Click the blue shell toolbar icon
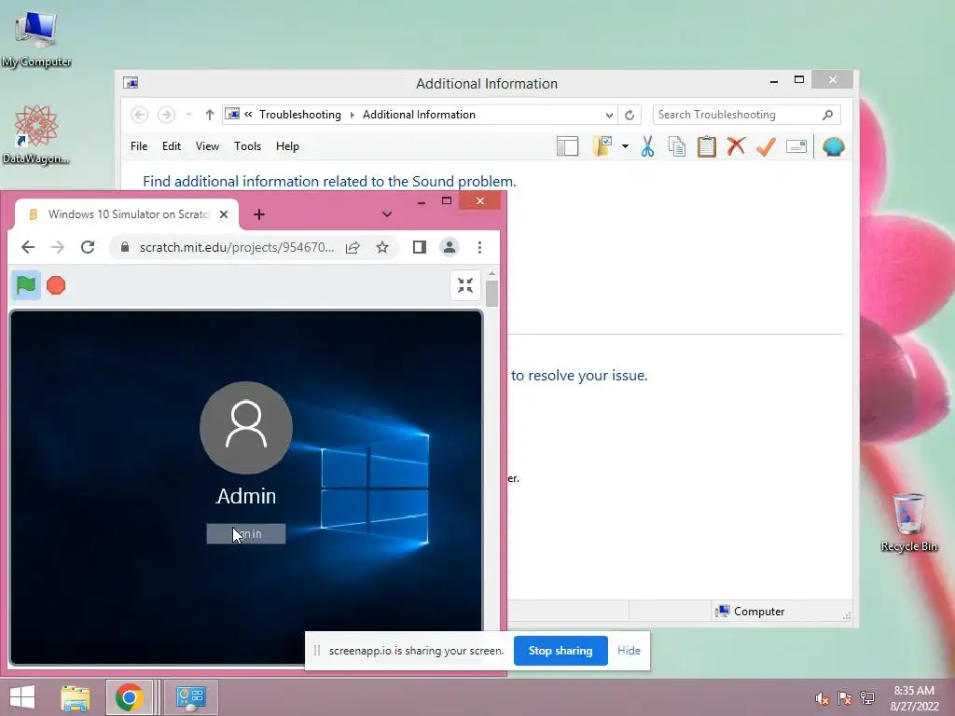 (x=833, y=146)
